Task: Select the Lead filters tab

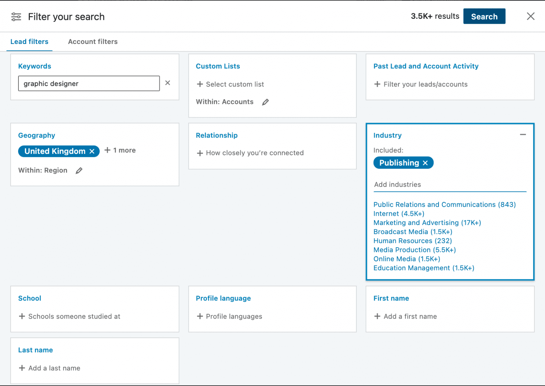Action: tap(29, 42)
